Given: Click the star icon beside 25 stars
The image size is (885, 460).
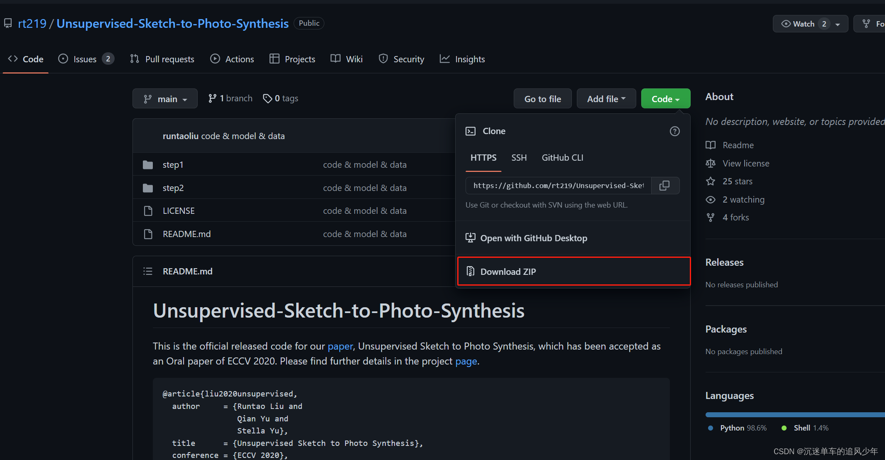Looking at the screenshot, I should pyautogui.click(x=711, y=181).
